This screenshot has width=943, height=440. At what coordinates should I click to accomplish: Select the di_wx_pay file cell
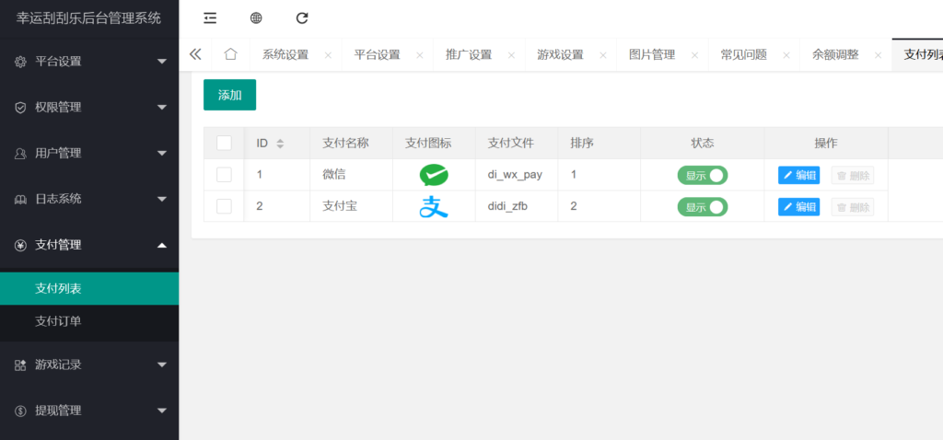[x=515, y=175]
